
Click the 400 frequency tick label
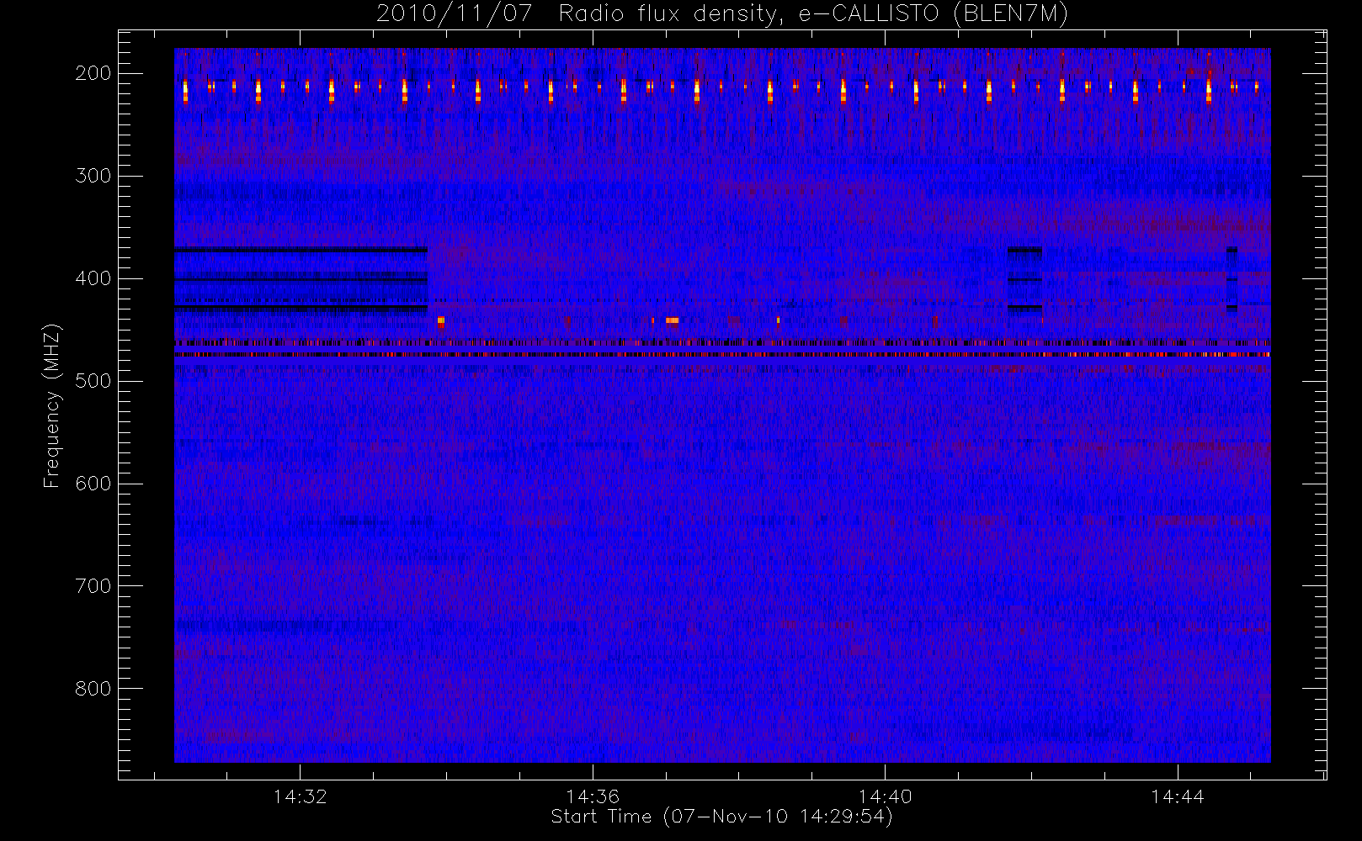click(93, 278)
